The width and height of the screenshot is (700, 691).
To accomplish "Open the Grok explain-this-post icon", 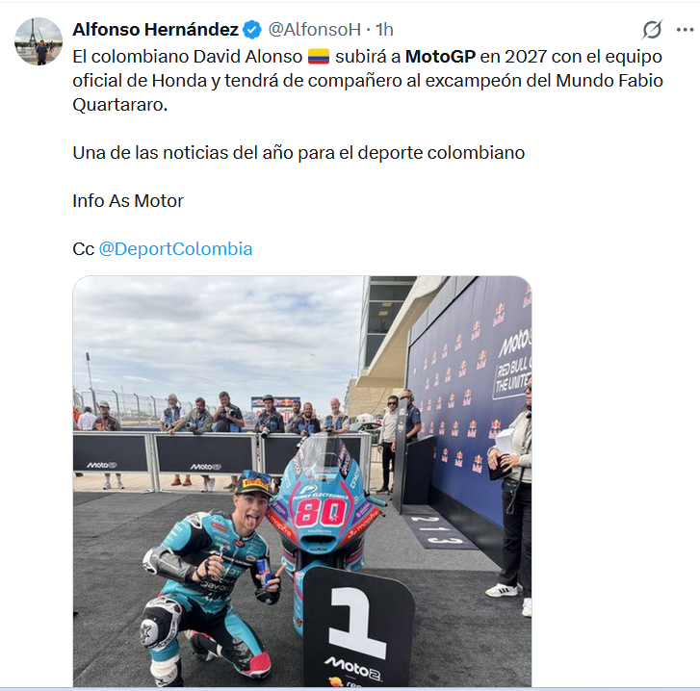I will pyautogui.click(x=652, y=30).
